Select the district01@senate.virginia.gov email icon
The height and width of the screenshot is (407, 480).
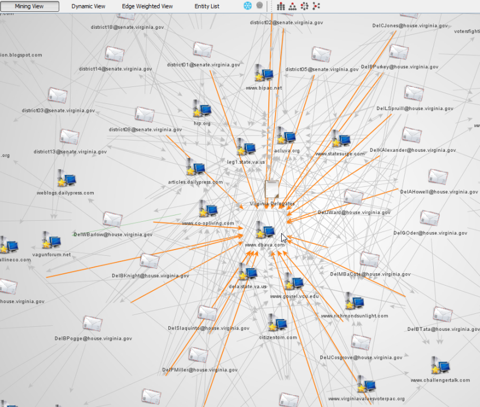pos(203,50)
